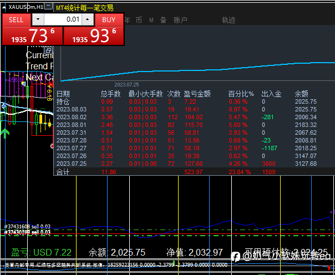Click the 百分比% column header

point(241,94)
